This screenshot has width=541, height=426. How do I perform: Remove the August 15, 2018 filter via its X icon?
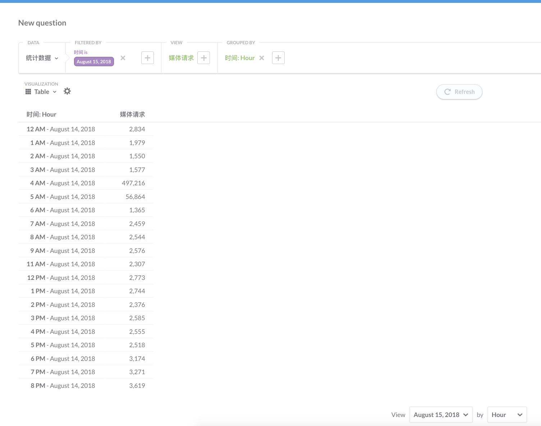click(123, 58)
